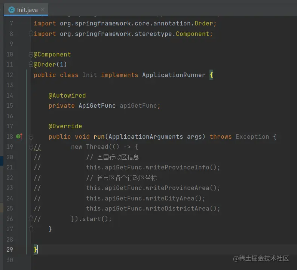Click the commented new Thread line
This screenshot has height=270, width=297.
(x=105, y=147)
